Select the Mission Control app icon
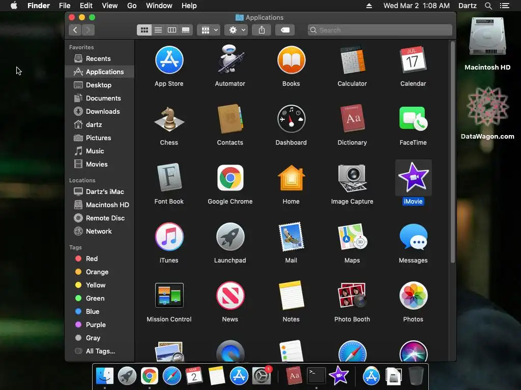 [169, 295]
